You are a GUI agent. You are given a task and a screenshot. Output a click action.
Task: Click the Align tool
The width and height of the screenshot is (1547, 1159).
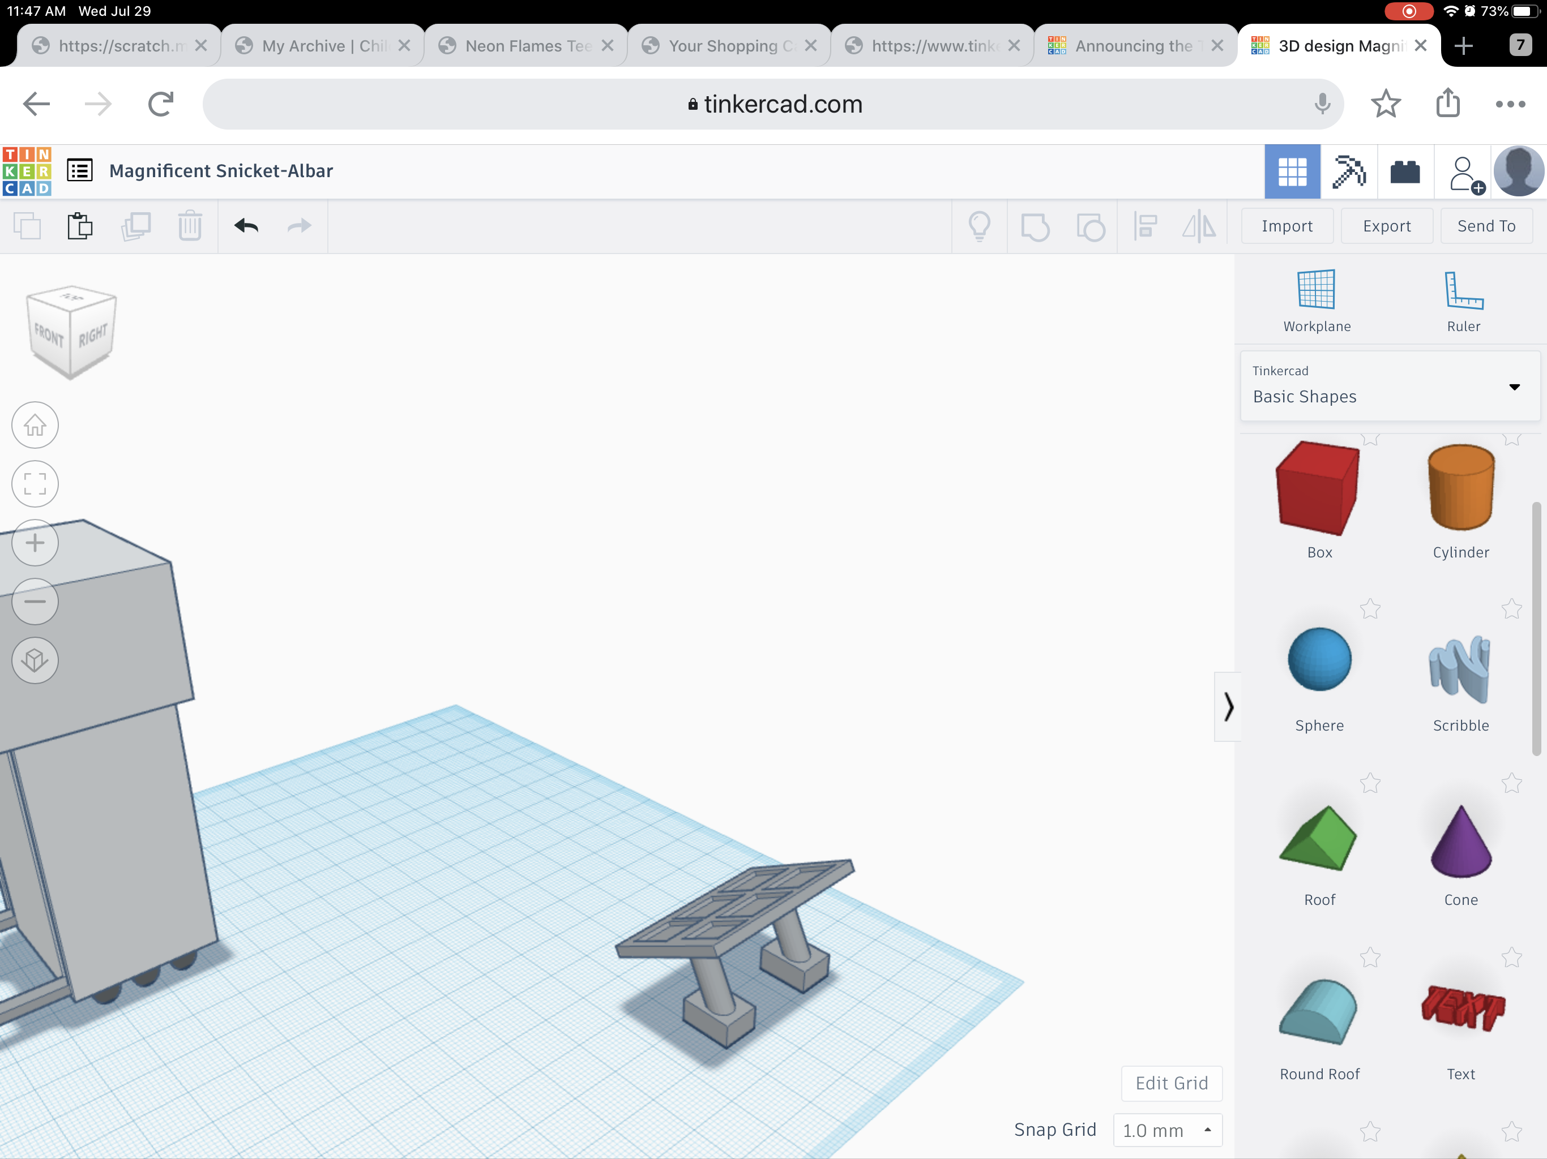(1145, 226)
